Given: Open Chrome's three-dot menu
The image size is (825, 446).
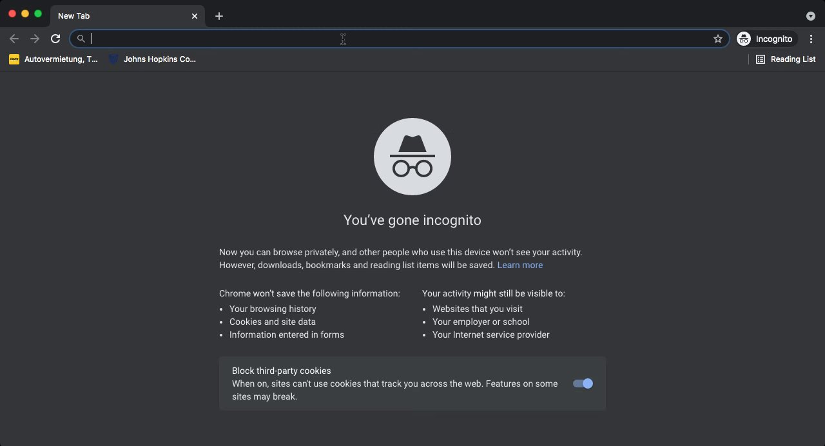Looking at the screenshot, I should [811, 39].
